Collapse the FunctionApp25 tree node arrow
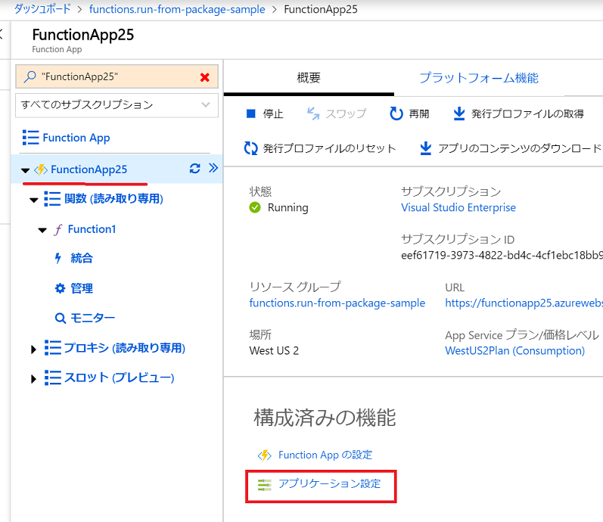 (x=26, y=170)
